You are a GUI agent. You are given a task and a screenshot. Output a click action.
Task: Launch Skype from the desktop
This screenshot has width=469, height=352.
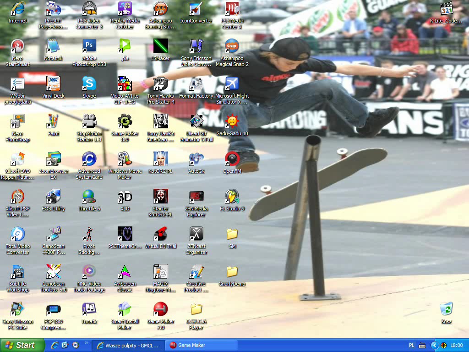pyautogui.click(x=89, y=84)
